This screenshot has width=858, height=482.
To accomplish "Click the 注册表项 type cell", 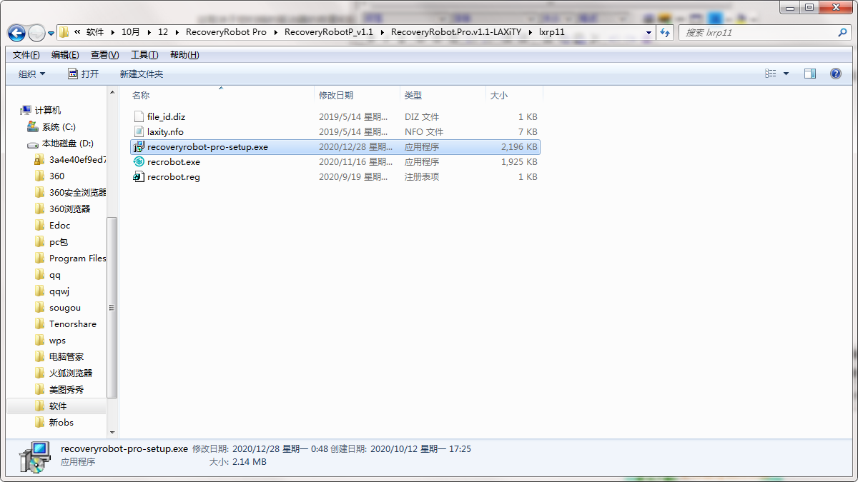I will point(422,176).
